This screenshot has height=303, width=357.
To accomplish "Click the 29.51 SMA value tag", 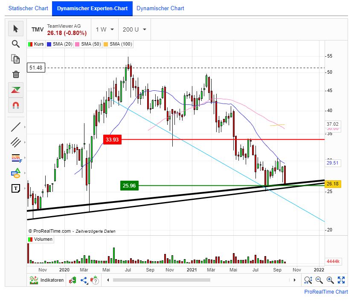I will point(333,163).
